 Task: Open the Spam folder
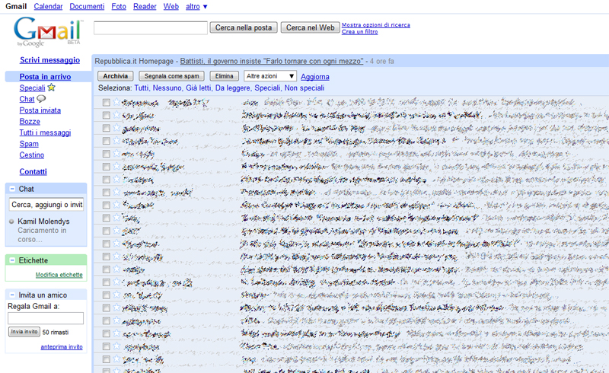pyautogui.click(x=29, y=144)
